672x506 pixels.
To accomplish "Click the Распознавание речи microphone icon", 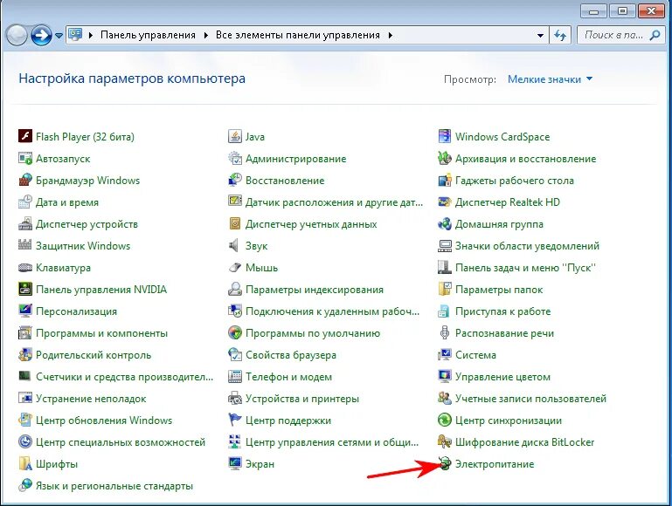I will pos(445,332).
